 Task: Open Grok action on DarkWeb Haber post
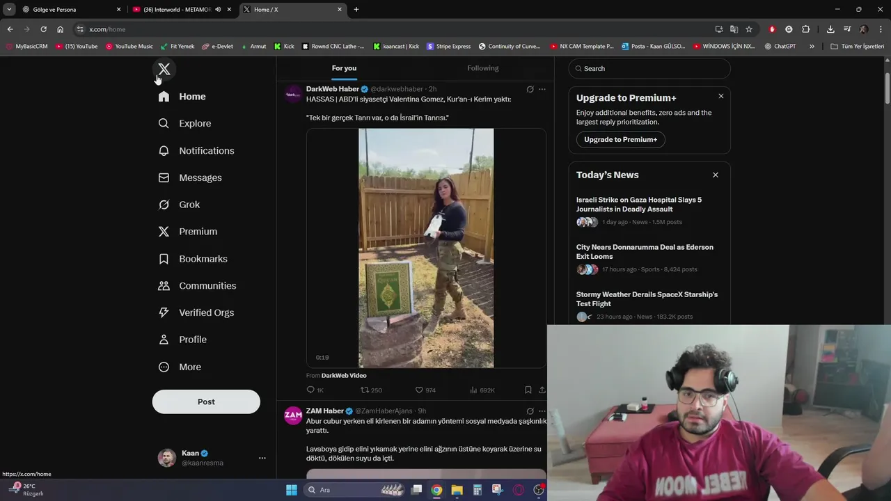click(530, 89)
